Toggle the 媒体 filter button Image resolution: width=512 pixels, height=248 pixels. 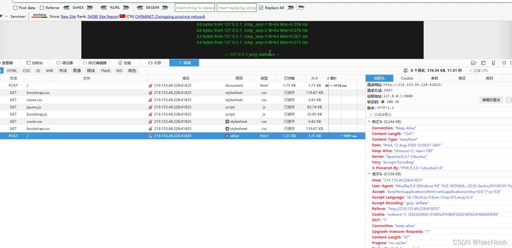(x=91, y=71)
